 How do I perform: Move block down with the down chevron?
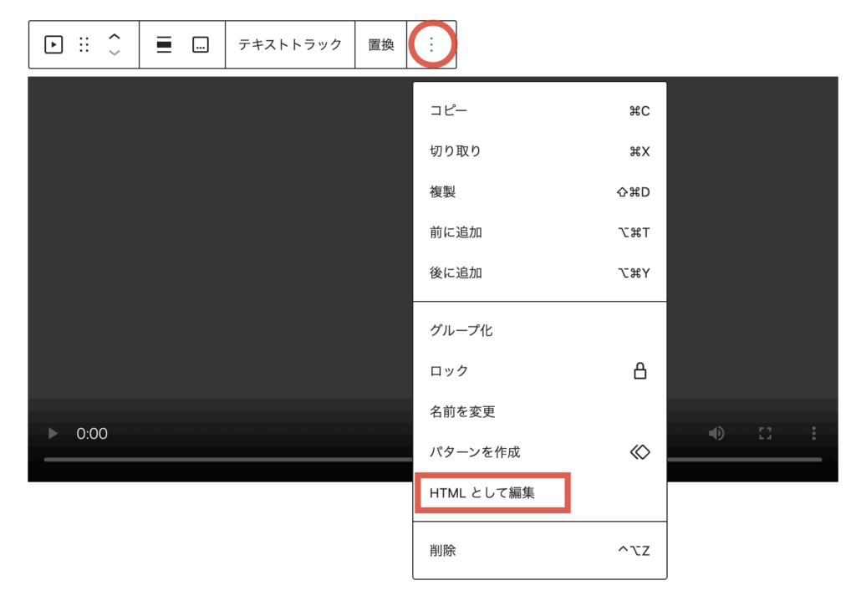[x=115, y=53]
